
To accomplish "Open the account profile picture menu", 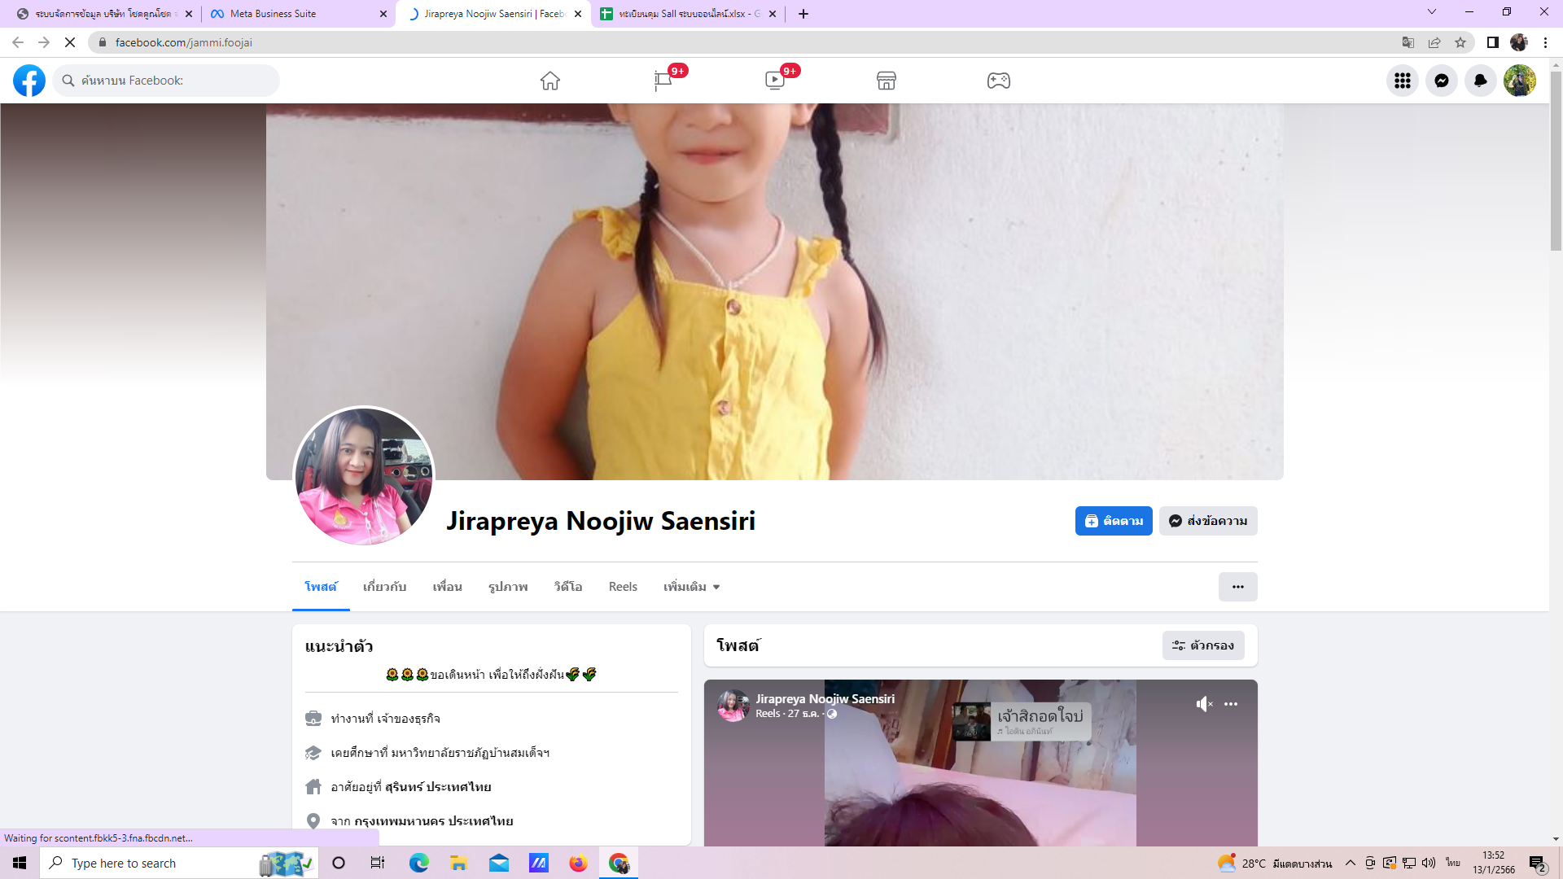I will (1519, 81).
